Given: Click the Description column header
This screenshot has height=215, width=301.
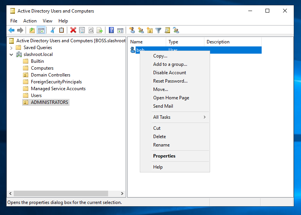Looking at the screenshot, I should 218,42.
